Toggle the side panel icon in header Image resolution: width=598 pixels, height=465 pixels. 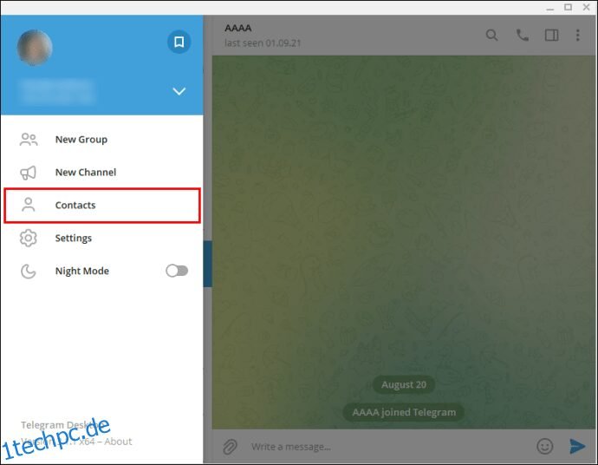point(551,35)
